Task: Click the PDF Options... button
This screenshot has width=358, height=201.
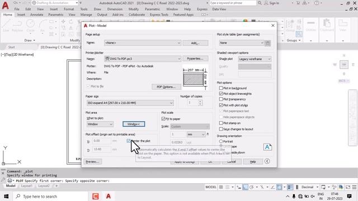Action: tap(166, 87)
